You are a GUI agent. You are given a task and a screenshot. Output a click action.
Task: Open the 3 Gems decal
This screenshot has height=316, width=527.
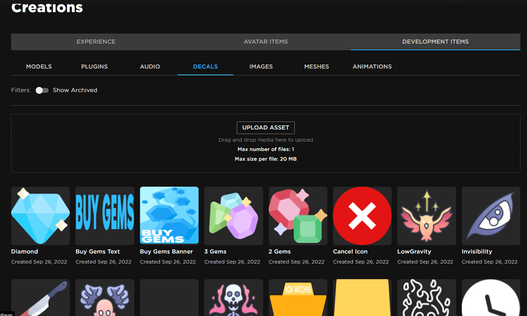coord(233,215)
